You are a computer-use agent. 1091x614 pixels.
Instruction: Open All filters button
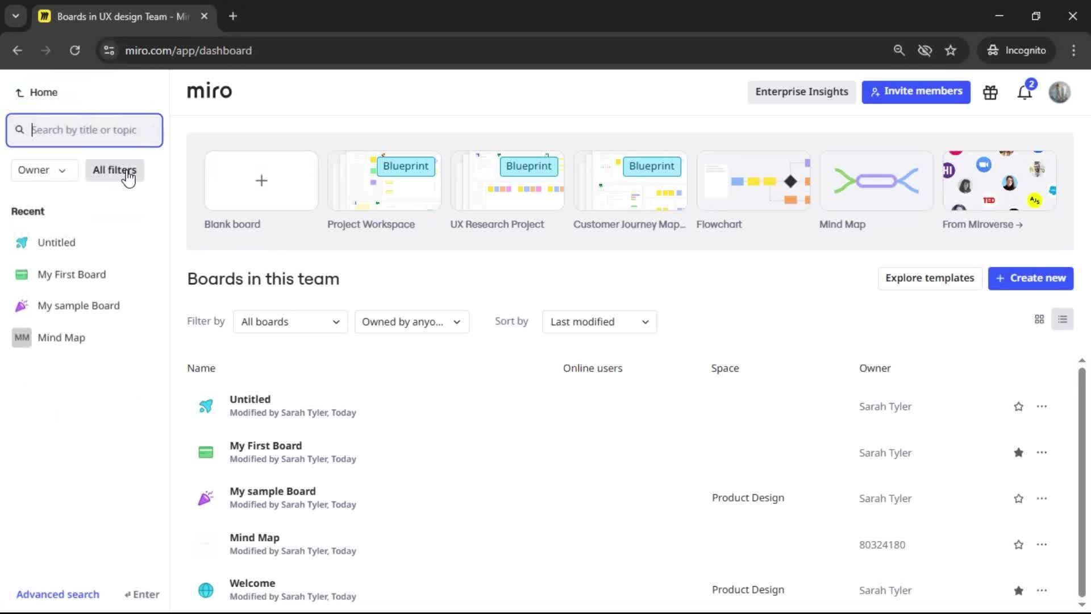pyautogui.click(x=114, y=170)
